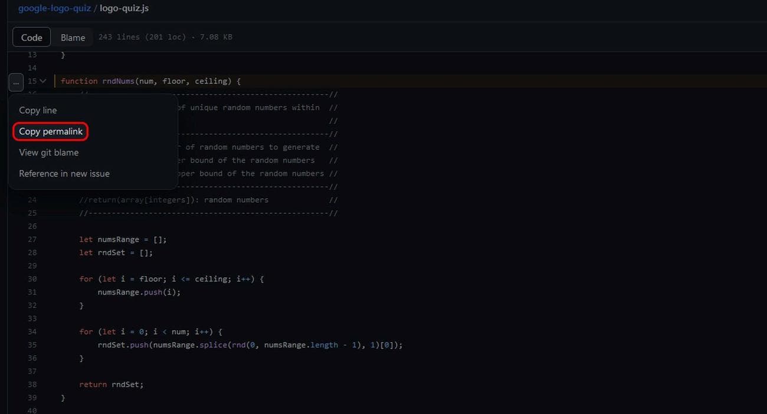The image size is (767, 414).
Task: Click View git blame menu option
Action: click(x=48, y=152)
